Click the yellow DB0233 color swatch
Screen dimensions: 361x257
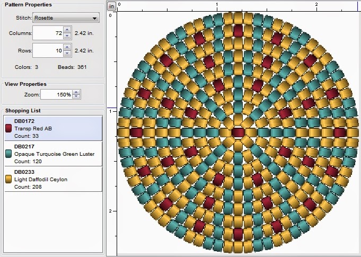click(x=8, y=179)
